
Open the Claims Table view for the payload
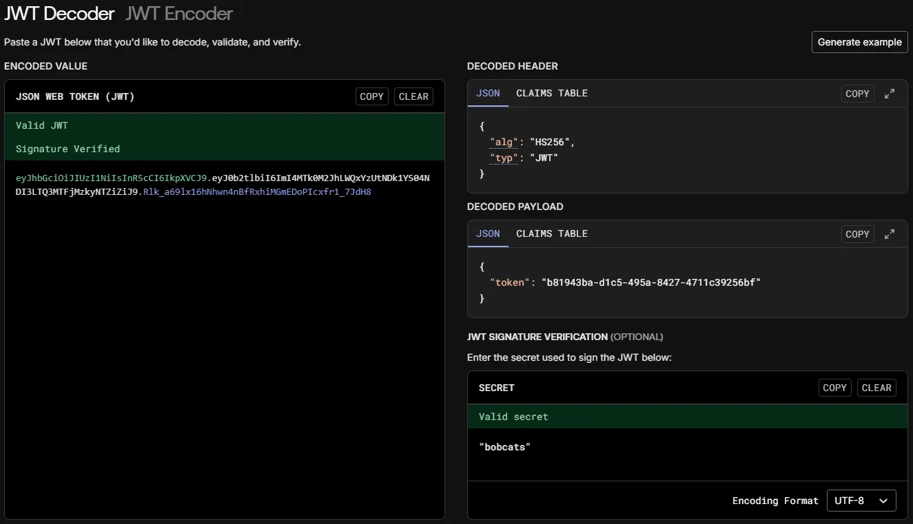pos(551,233)
